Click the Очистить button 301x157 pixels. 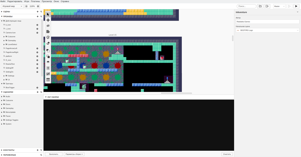tap(227, 154)
